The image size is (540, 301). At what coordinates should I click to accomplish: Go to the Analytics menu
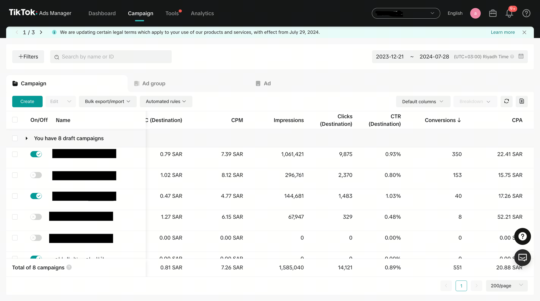pos(202,13)
